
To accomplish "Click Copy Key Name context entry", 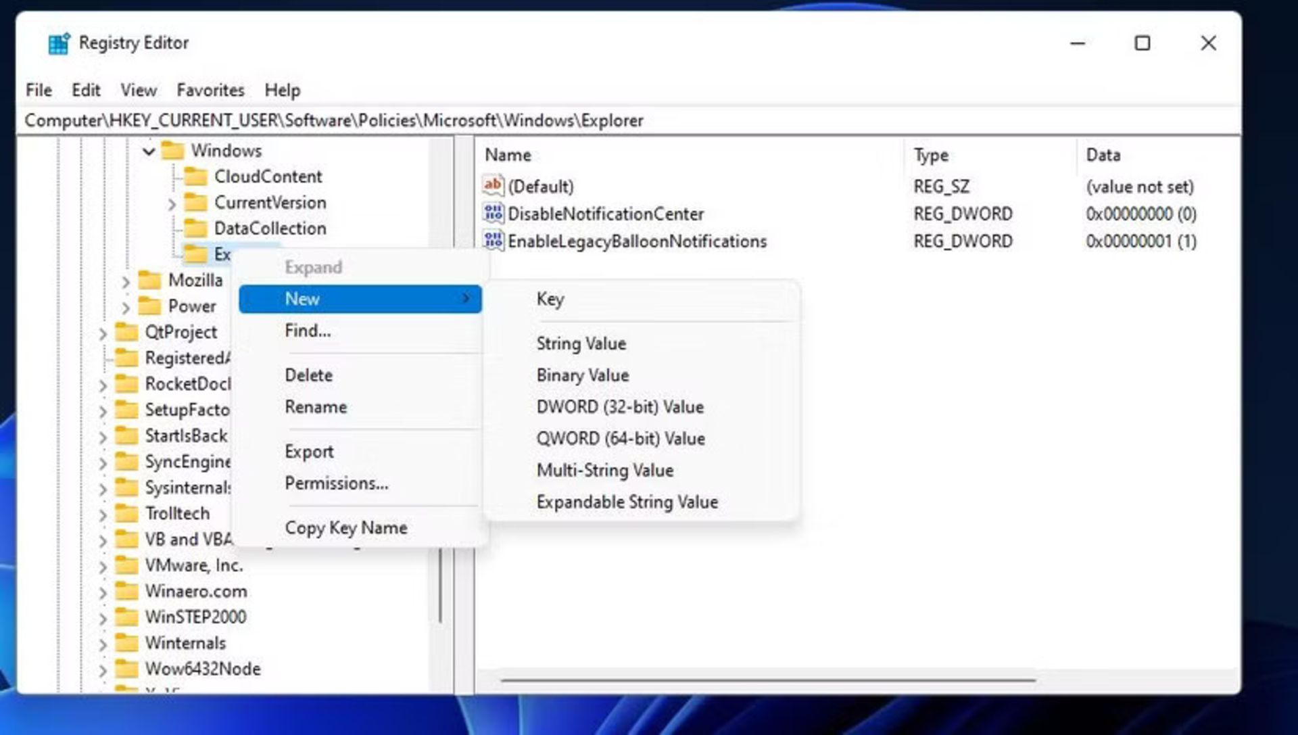I will (345, 527).
